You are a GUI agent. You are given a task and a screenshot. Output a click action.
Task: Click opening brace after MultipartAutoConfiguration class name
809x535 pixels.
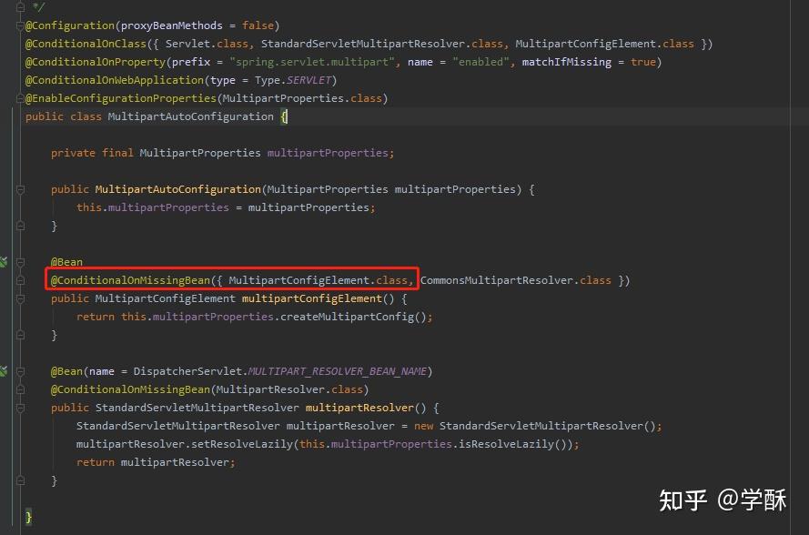pos(284,116)
